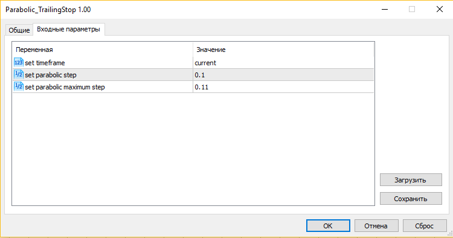Load a preset via Загрузить

coord(411,179)
